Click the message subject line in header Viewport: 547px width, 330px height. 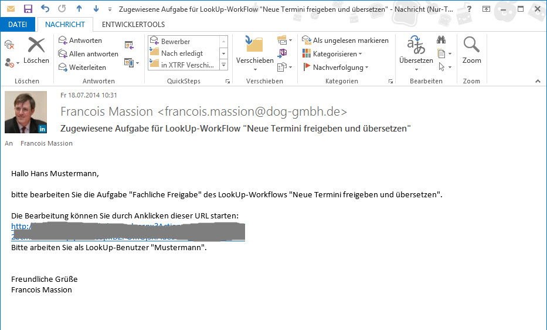236,128
